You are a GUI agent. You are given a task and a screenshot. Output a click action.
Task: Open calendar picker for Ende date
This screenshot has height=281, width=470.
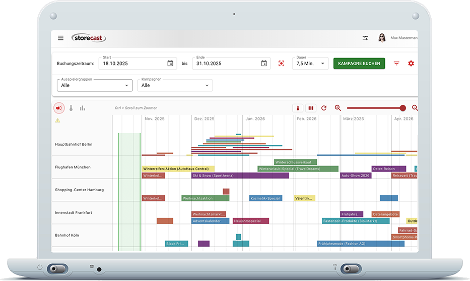(264, 64)
